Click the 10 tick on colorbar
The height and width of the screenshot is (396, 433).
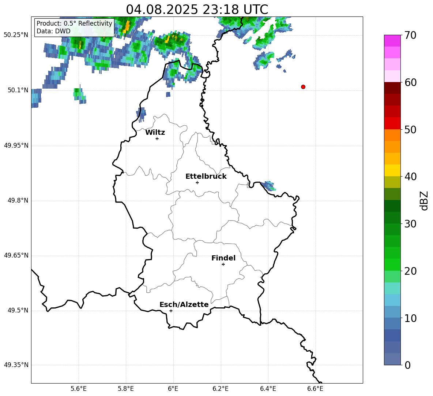[410, 318]
